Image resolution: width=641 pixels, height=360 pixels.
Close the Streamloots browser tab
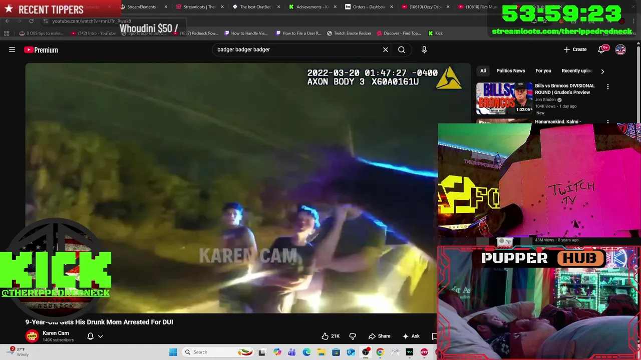click(x=222, y=7)
